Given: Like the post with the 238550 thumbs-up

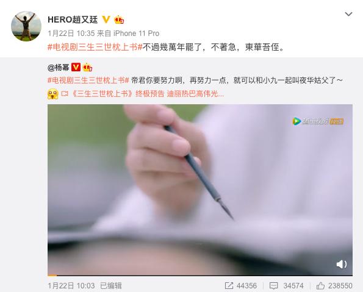Looking at the screenshot, I should tap(334, 286).
